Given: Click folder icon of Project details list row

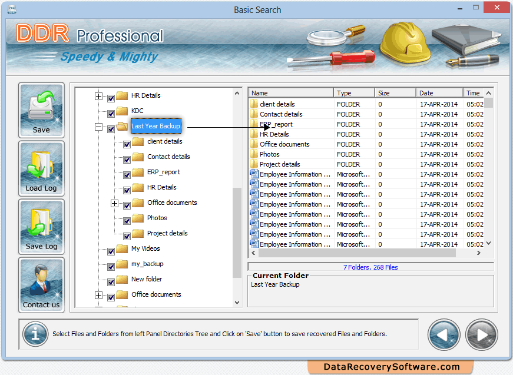Looking at the screenshot, I should (x=254, y=164).
